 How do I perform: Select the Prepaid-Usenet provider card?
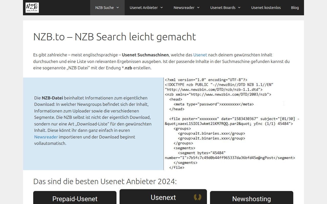pyautogui.click(x=75, y=198)
